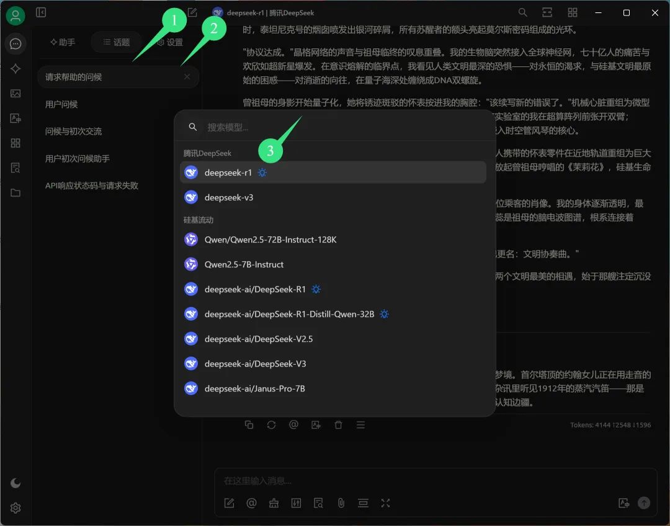Screen dimensions: 670x526
Task: Choose the deepseek-r1 model under 腾讯DeepSeek
Action: point(333,172)
